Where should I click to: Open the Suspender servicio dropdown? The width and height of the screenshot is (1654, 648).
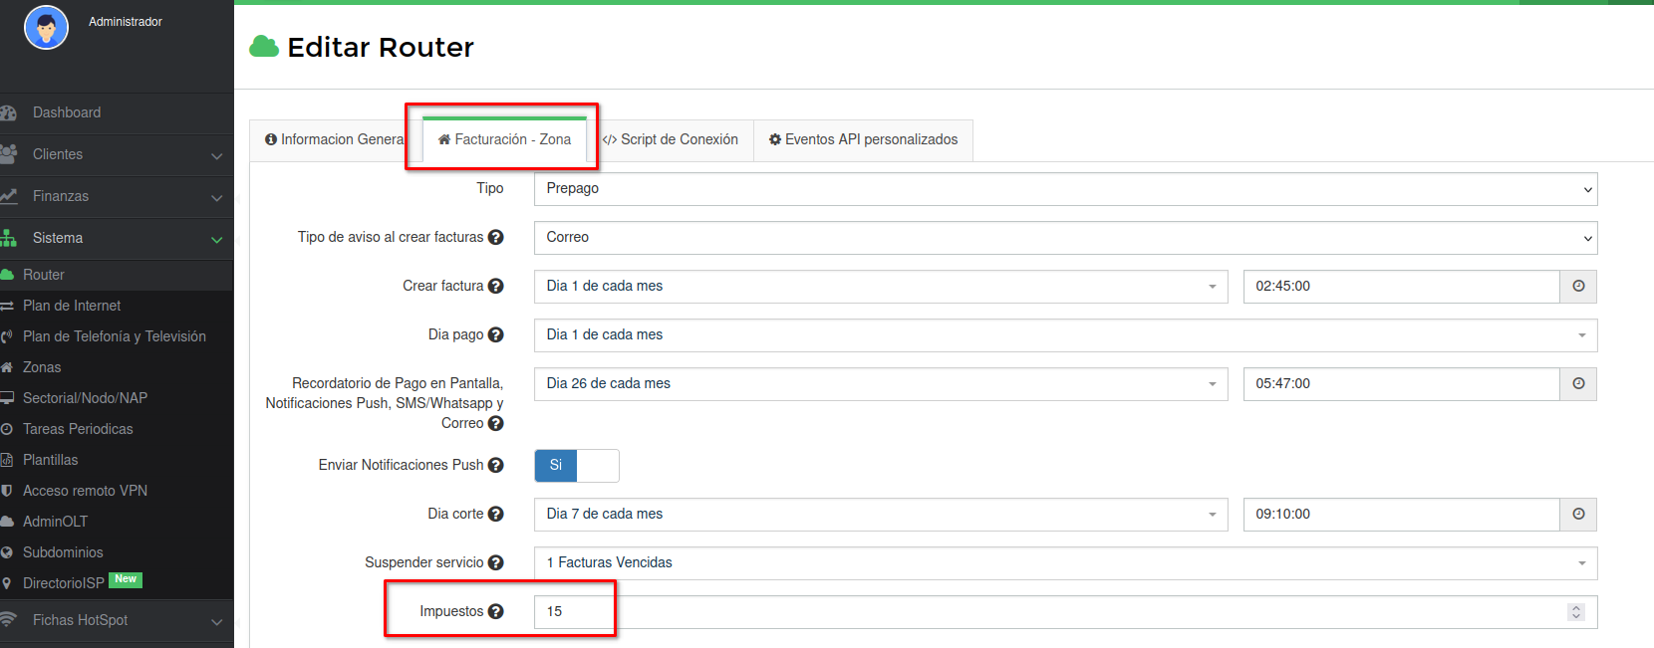(1064, 563)
